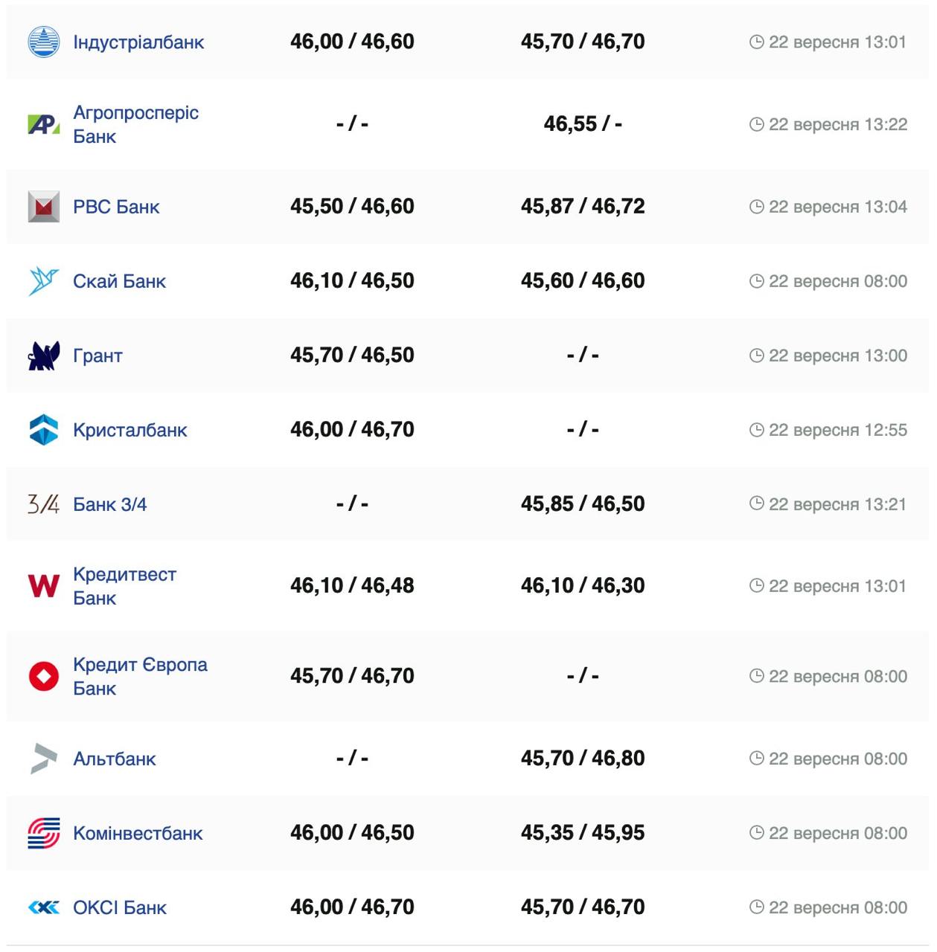Open the Індустріалбанк link

138,42
